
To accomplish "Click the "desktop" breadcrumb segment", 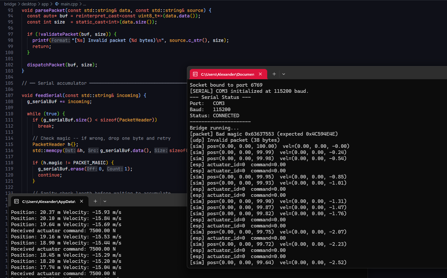I will tap(29, 4).
